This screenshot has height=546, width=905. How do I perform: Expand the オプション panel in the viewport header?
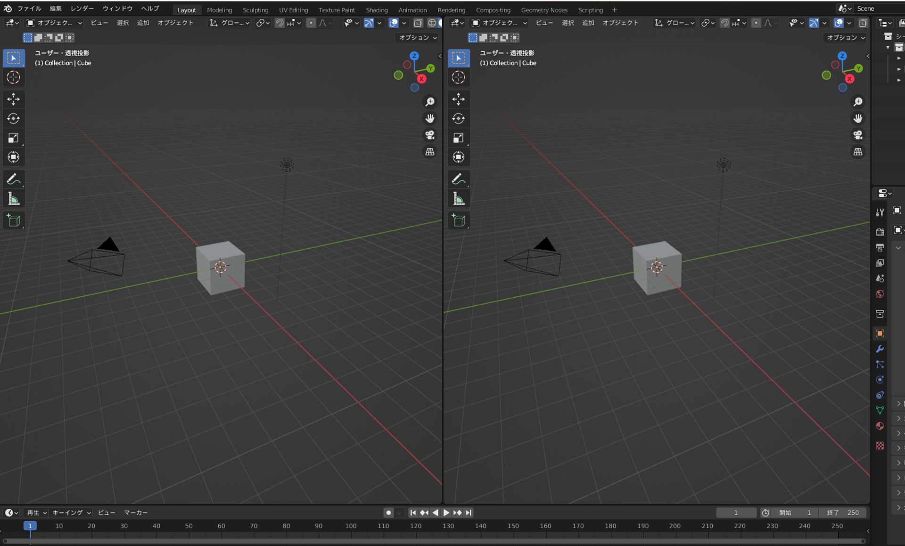point(417,38)
